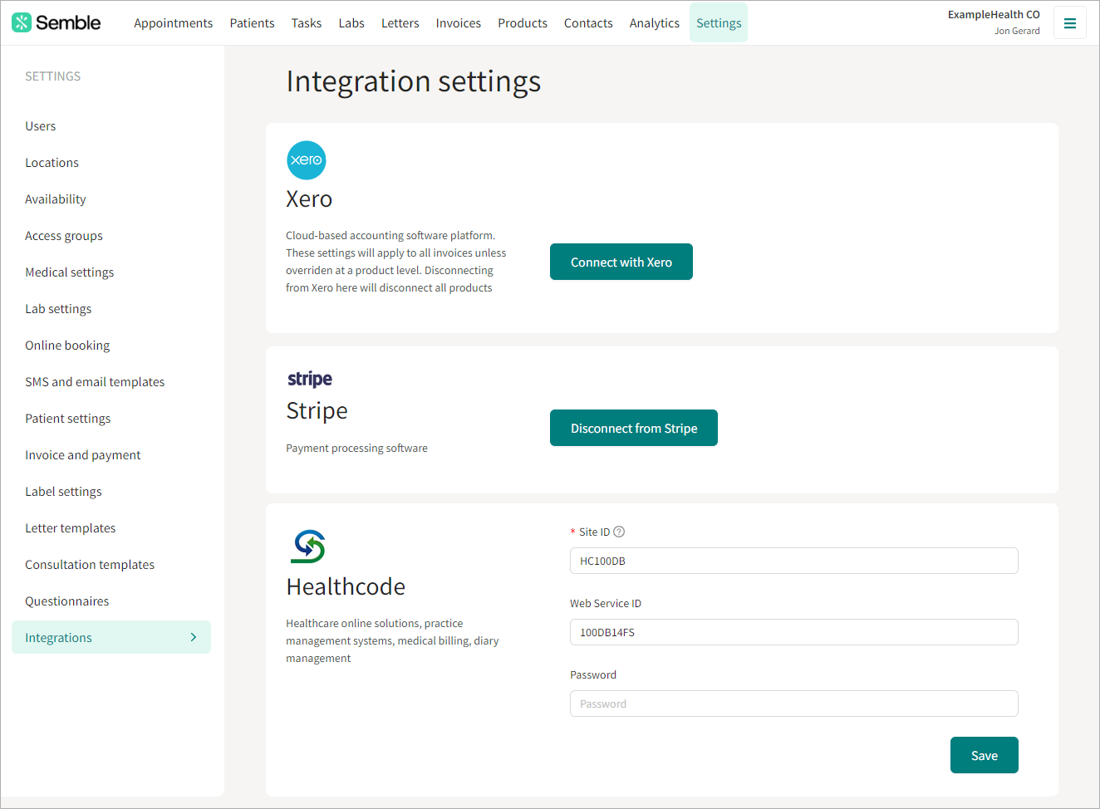Click the Semble logo
The width and height of the screenshot is (1100, 809).
[56, 22]
